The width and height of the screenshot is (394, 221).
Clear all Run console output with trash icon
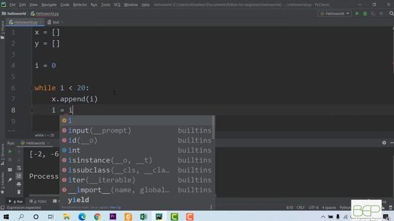pyautogui.click(x=19, y=192)
